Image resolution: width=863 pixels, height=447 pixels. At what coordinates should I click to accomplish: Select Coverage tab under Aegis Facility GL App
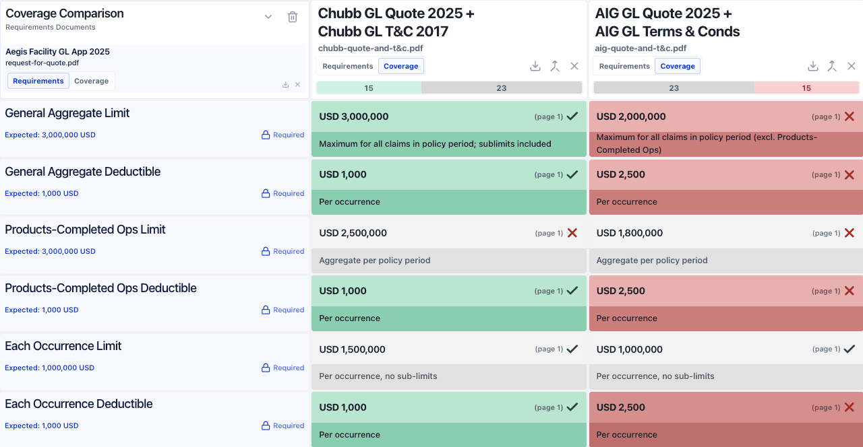[x=92, y=81]
